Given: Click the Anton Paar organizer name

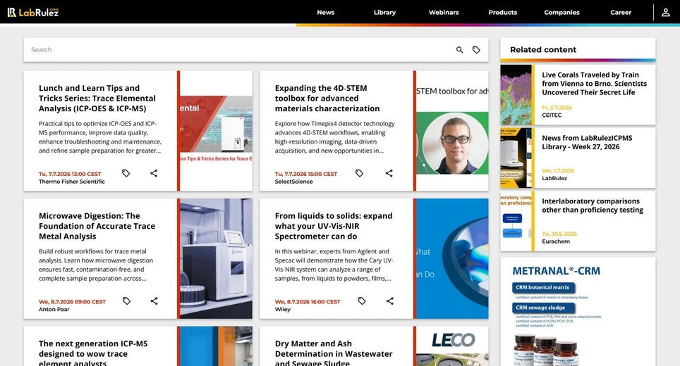Looking at the screenshot, I should pos(54,309).
